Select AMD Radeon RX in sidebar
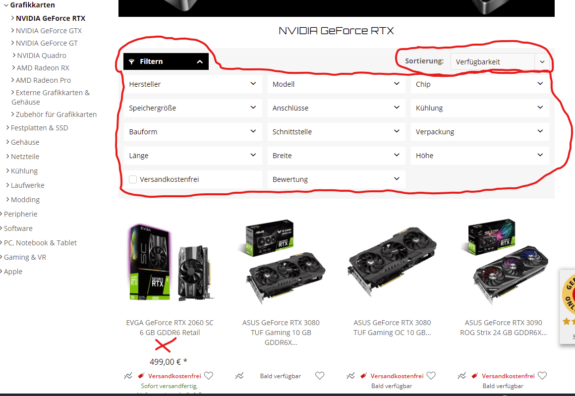575x396 pixels. (x=43, y=68)
